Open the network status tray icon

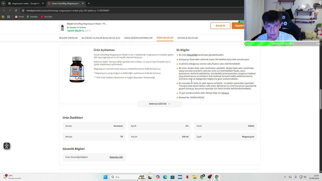pyautogui.click(x=300, y=177)
